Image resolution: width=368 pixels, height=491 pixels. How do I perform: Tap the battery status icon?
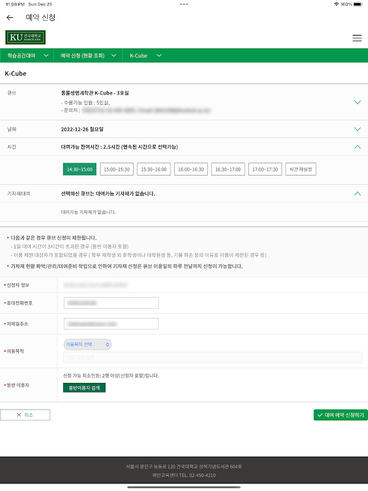pos(362,4)
